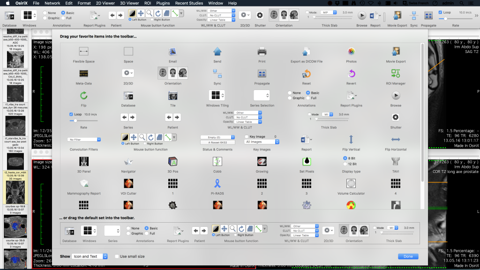Enable the Use small size checkbox
480x270 pixels.
click(x=117, y=256)
